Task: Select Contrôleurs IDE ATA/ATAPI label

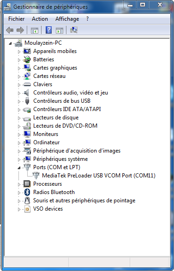Action: pyautogui.click(x=67, y=109)
